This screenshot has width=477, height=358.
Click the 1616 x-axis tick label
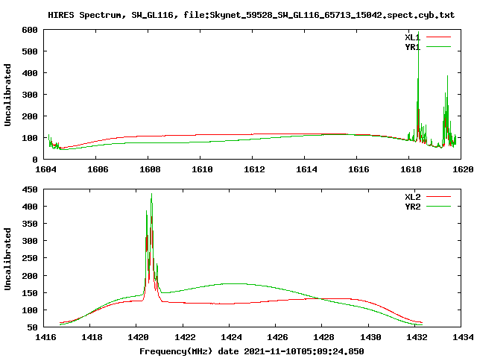358,169
